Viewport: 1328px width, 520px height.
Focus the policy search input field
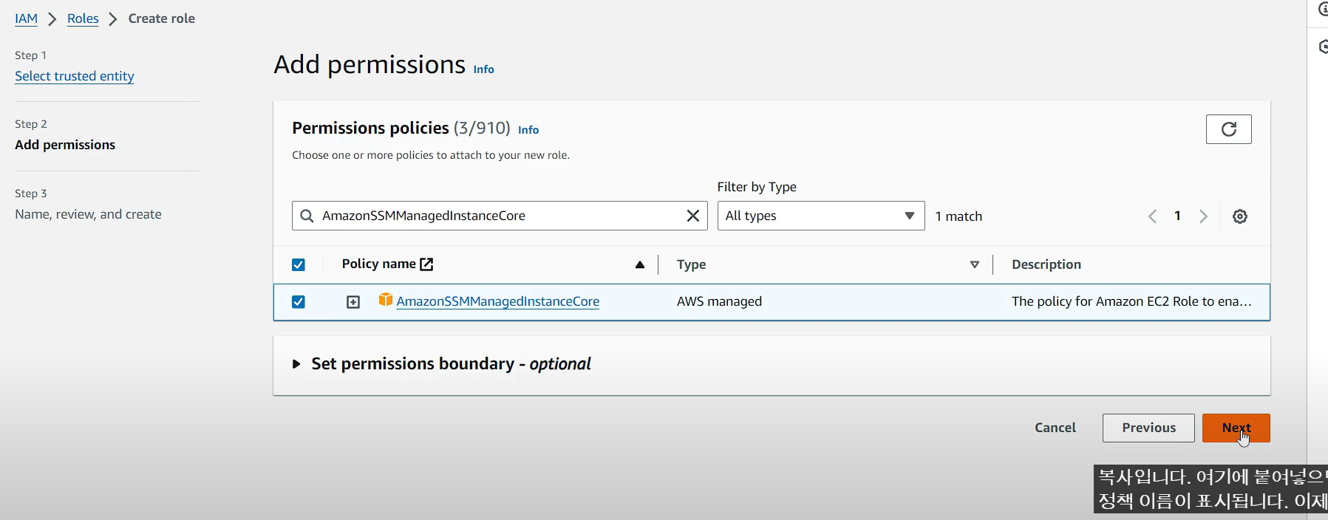click(x=500, y=216)
